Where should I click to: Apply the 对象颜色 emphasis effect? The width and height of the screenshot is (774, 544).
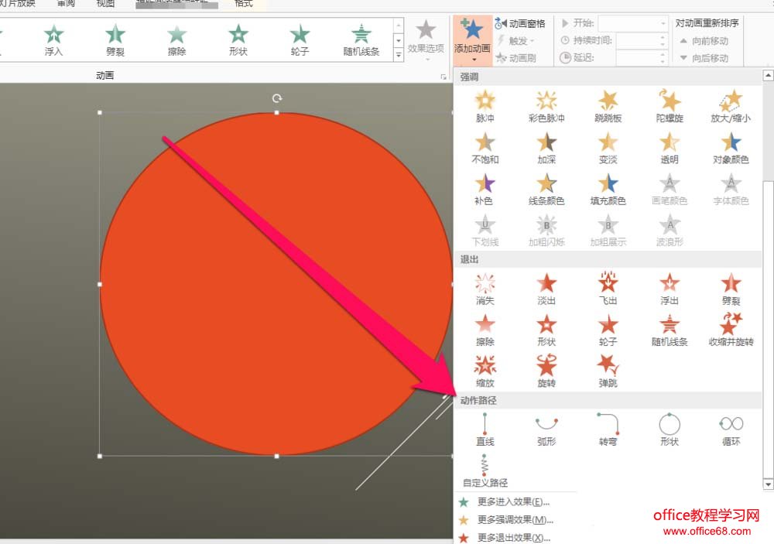731,148
